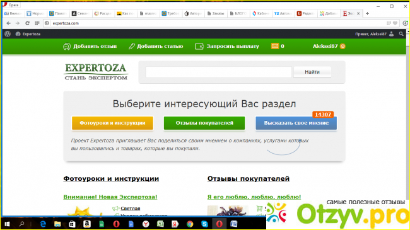Screen dimensions: 410x230
Task: Click the site info icon in address bar
Action: 47,23
